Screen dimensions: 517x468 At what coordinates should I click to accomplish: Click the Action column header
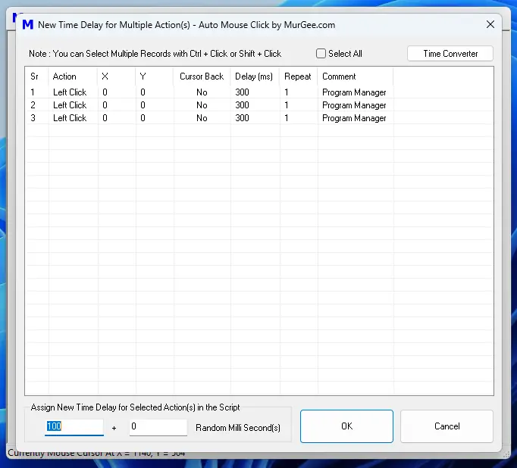[73, 76]
